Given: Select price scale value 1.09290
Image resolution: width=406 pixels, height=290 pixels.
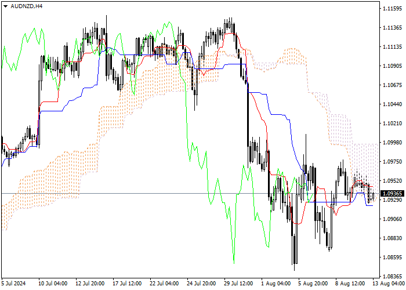Looking at the screenshot, I should pos(392,200).
